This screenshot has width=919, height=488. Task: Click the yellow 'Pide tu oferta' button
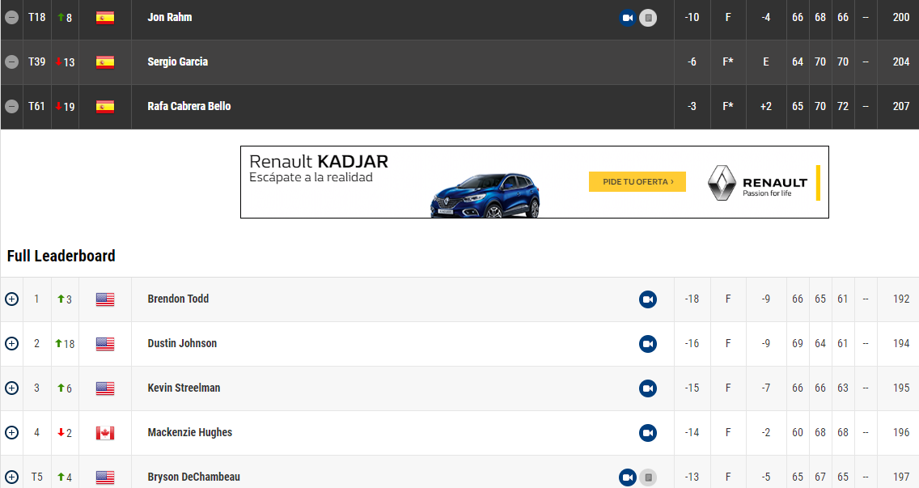[x=637, y=182]
